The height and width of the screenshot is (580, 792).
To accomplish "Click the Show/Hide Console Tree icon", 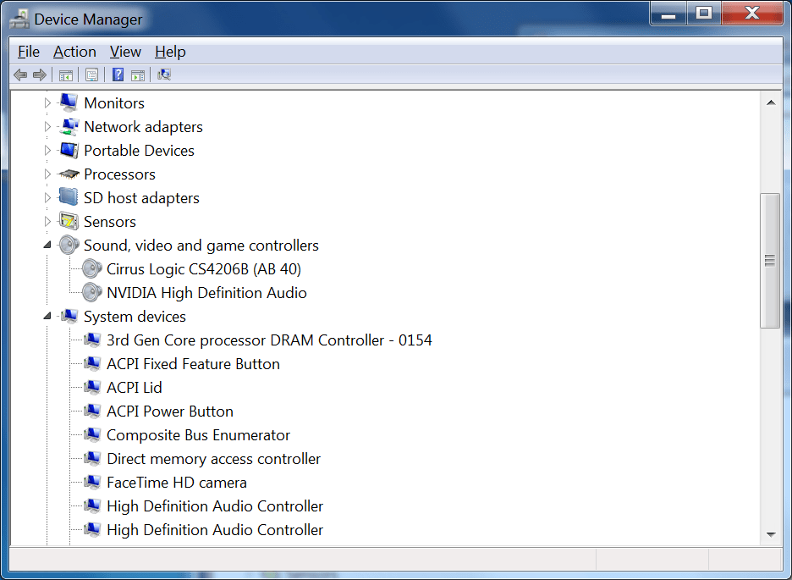I will point(65,75).
